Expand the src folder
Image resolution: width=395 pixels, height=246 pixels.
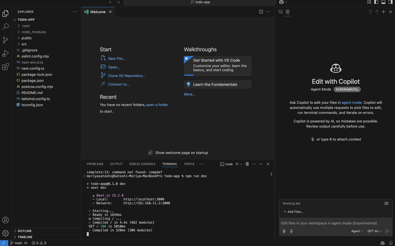pos(24,44)
